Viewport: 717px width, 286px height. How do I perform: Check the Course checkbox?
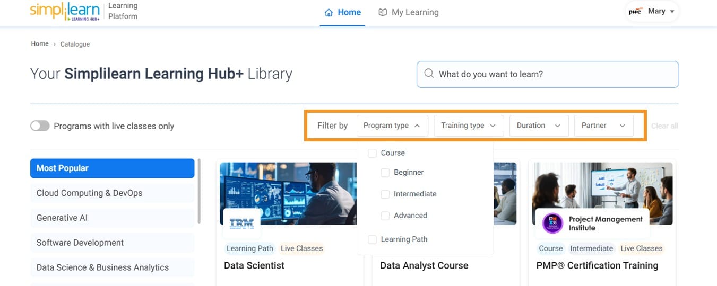(x=373, y=153)
